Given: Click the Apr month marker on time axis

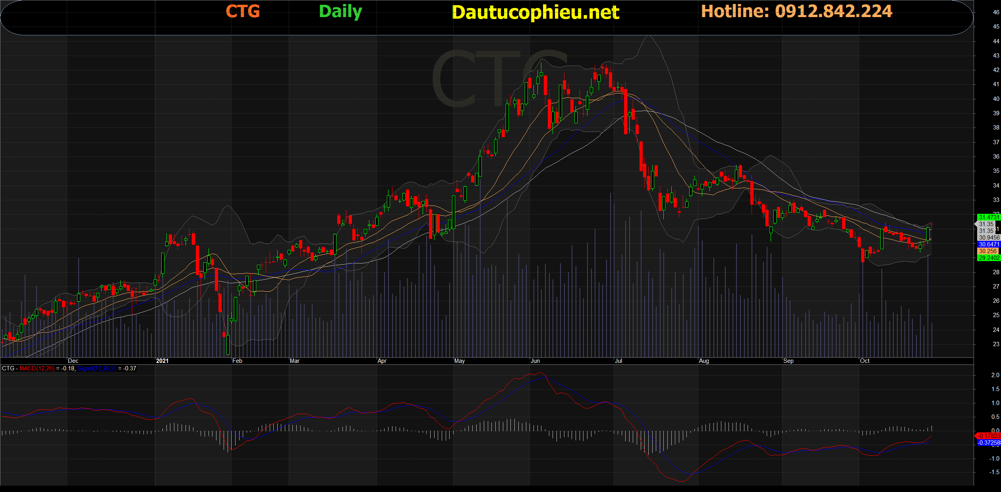Looking at the screenshot, I should coord(382,361).
